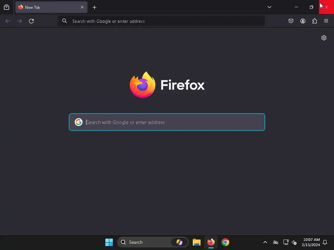Close the New Tab tab
The height and width of the screenshot is (250, 334).
82,7
